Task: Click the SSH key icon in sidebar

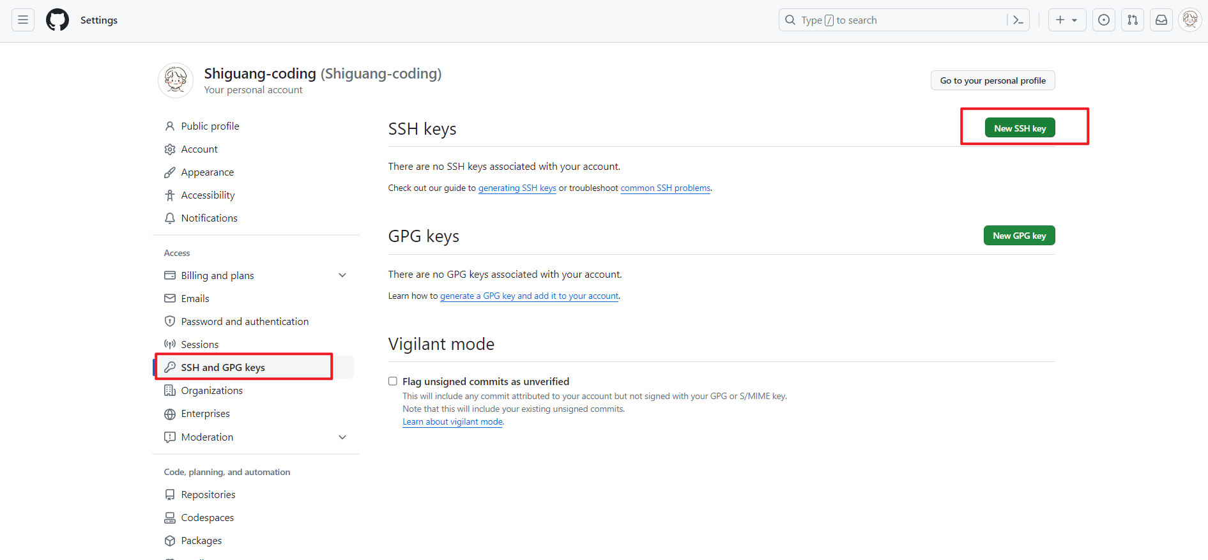Action: (x=170, y=367)
